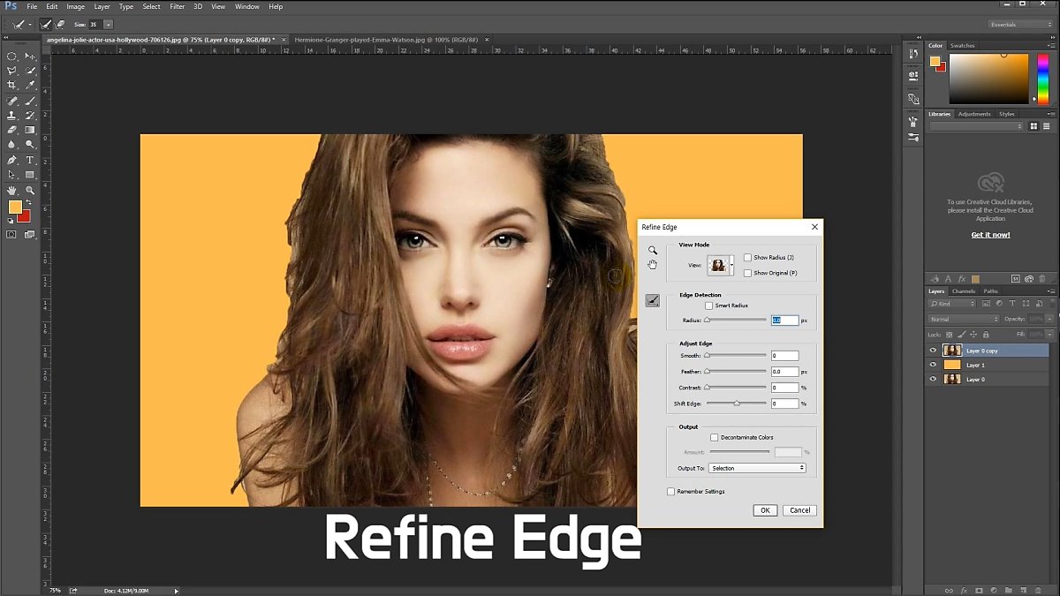
Task: Switch to the Channels tab
Action: (x=964, y=291)
